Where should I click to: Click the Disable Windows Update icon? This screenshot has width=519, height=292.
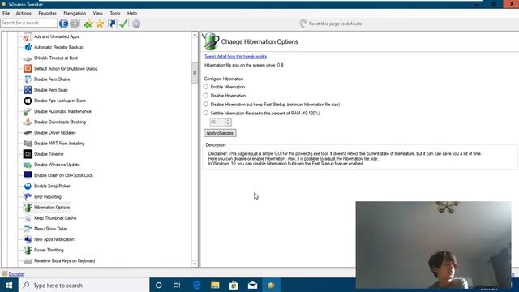click(28, 165)
